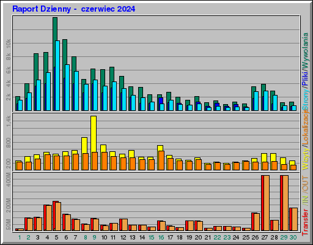
Task: Click the day 16 label on the x-axis
Action: (x=161, y=238)
